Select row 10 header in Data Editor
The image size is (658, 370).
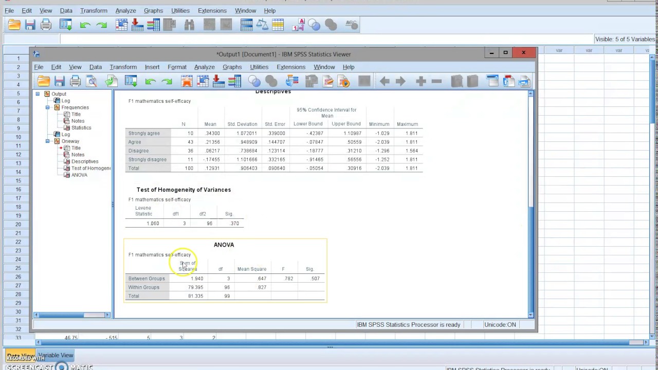[x=18, y=137]
